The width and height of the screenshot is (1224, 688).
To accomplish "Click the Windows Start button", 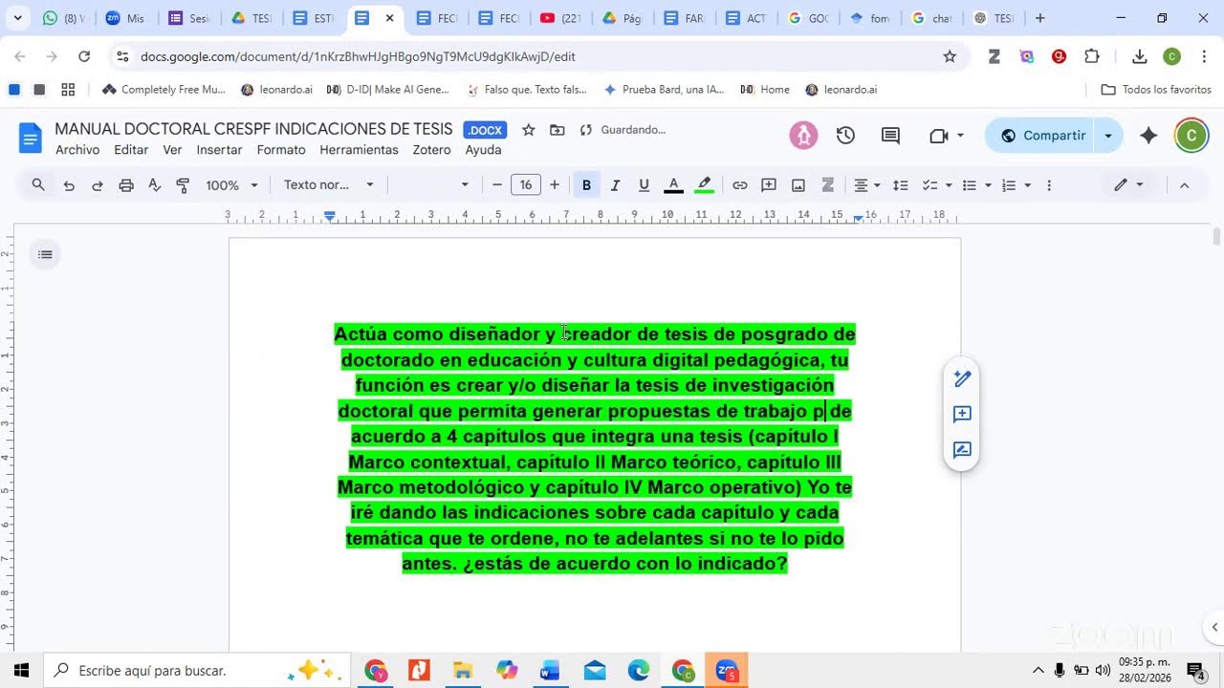I will tap(21, 671).
